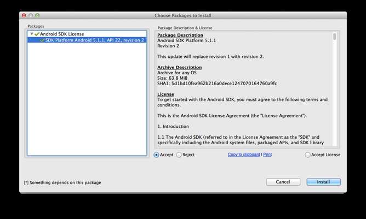Image resolution: width=366 pixels, height=219 pixels.
Task: Click 'Something depends on this package' note
Action: coord(62,183)
